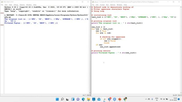Open the Shell menu
182x102 pixels.
[x=11, y=5]
